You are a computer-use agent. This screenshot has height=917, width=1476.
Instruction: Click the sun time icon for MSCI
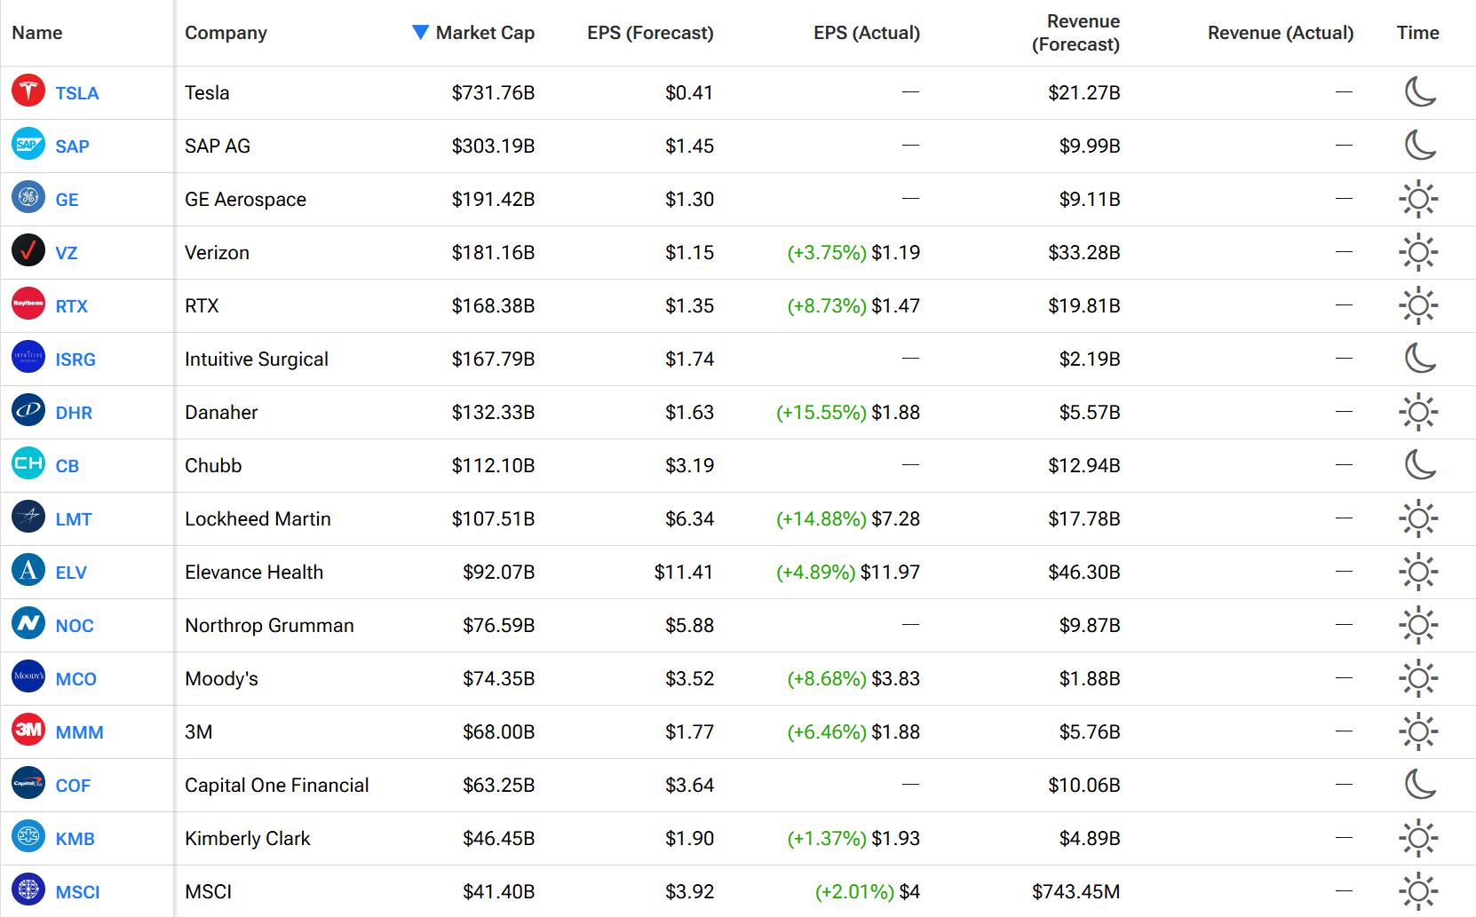pyautogui.click(x=1418, y=891)
